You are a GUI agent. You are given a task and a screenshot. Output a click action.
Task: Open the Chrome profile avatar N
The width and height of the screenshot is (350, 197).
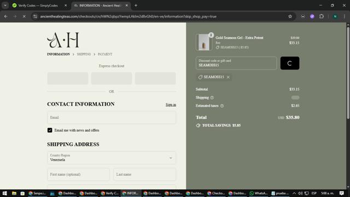point(335,16)
